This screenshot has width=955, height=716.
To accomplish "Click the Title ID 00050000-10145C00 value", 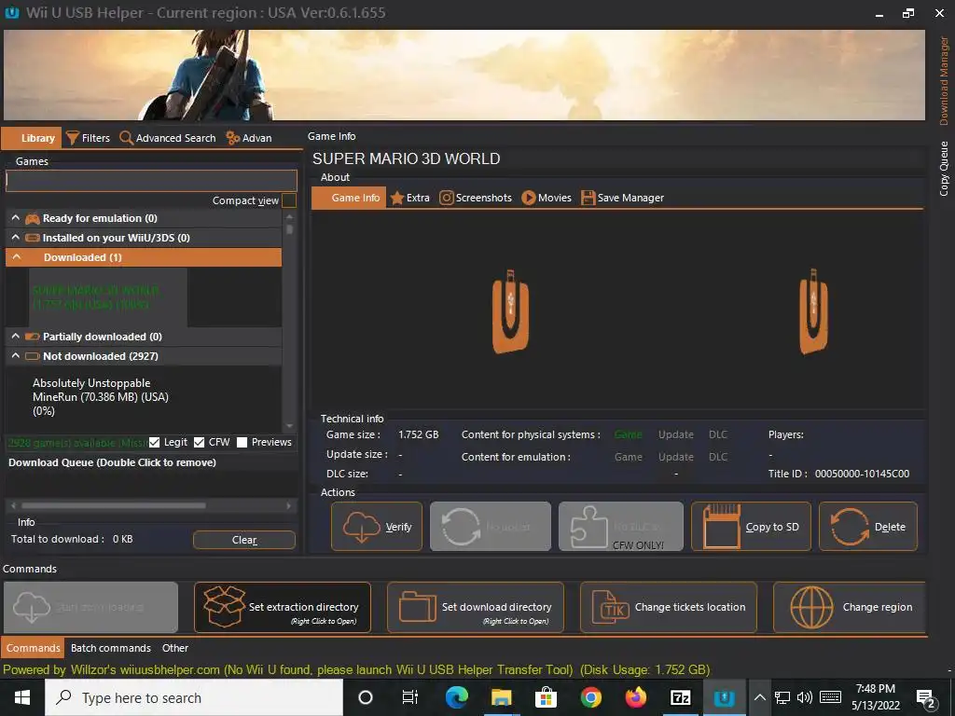I will click(862, 474).
